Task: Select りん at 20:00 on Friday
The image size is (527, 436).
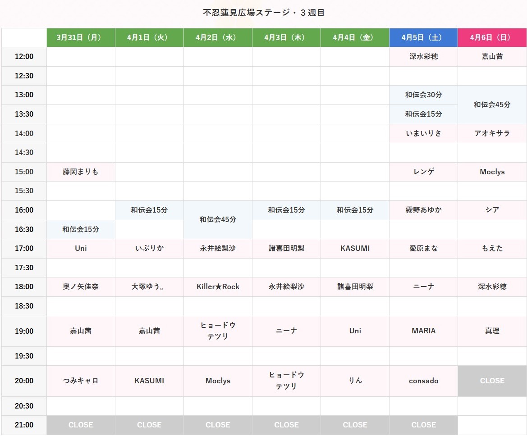Action: (x=355, y=381)
